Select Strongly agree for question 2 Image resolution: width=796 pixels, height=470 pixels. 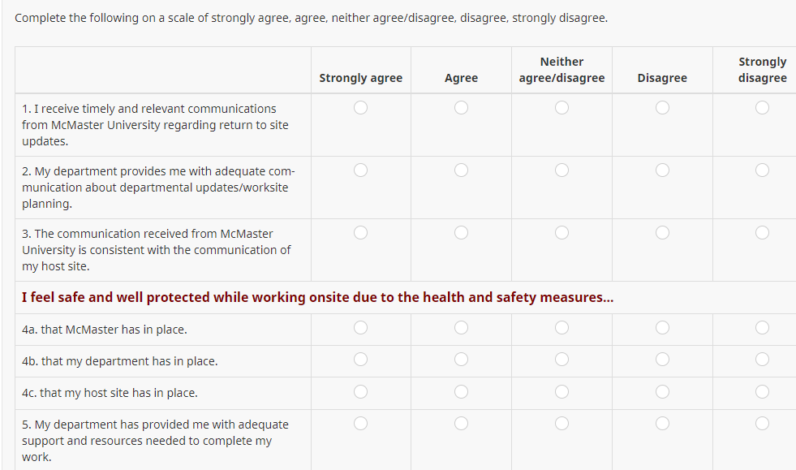point(360,170)
